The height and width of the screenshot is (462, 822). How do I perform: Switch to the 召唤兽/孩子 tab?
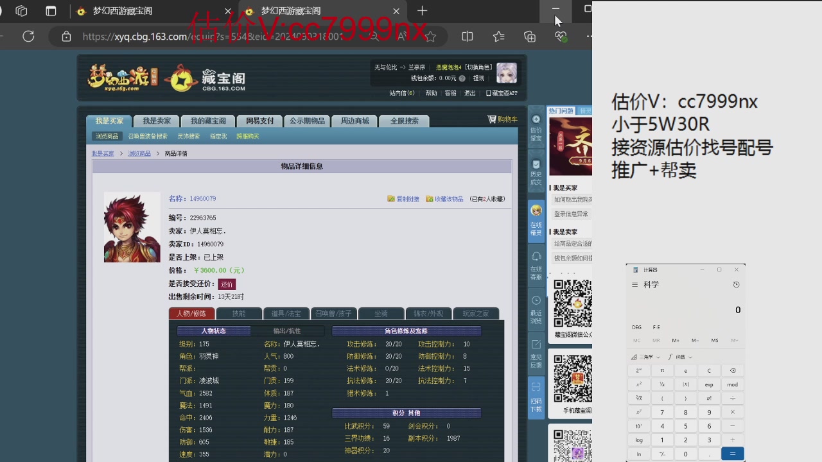(x=333, y=314)
